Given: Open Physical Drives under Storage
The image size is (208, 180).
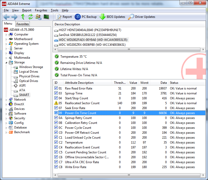Looking at the screenshot, I should (x=29, y=76).
